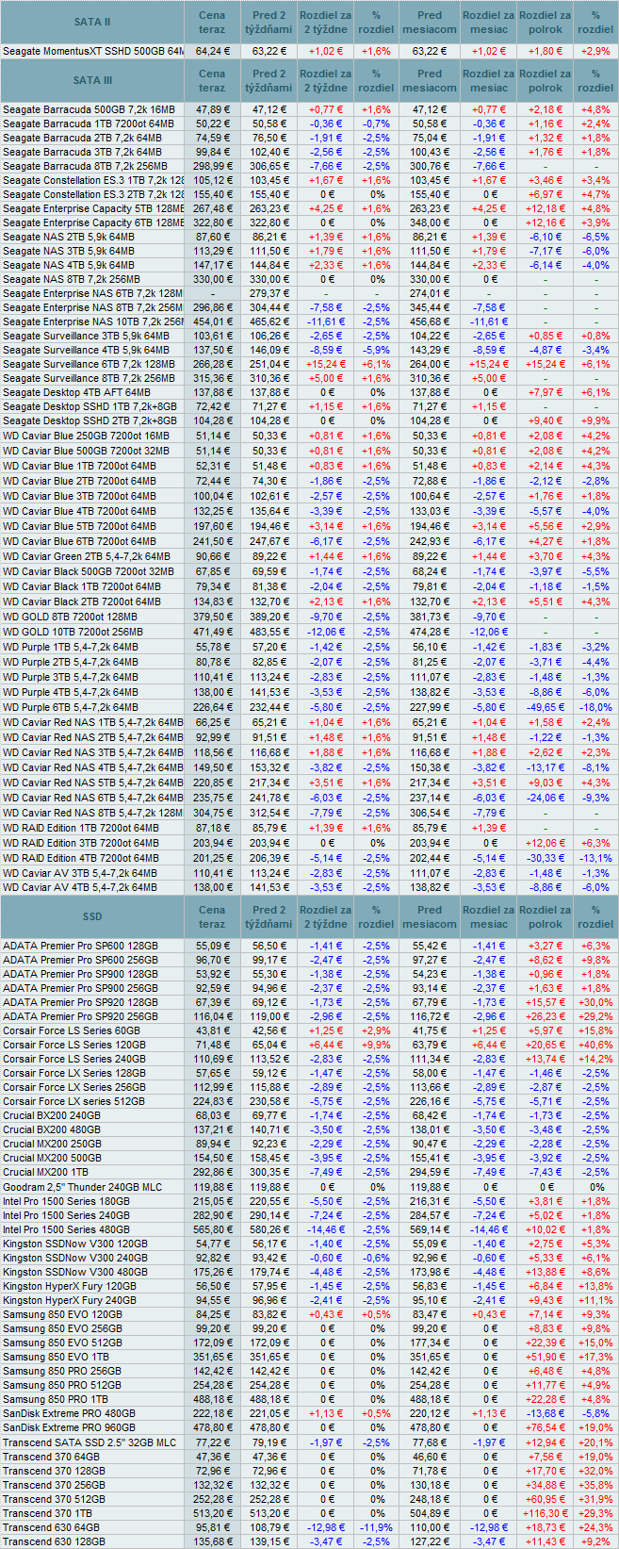Click the SATA II section header
The height and width of the screenshot is (1549, 619).
coord(92,22)
